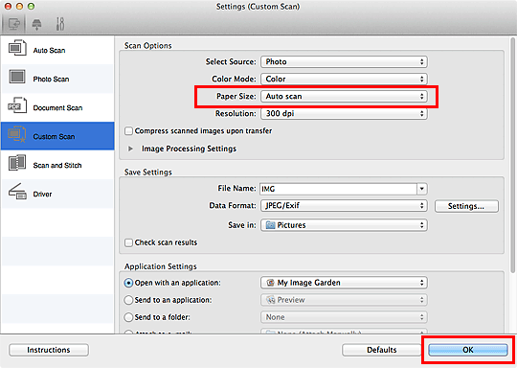Enable Compress scanned images upon transfer

(x=128, y=131)
